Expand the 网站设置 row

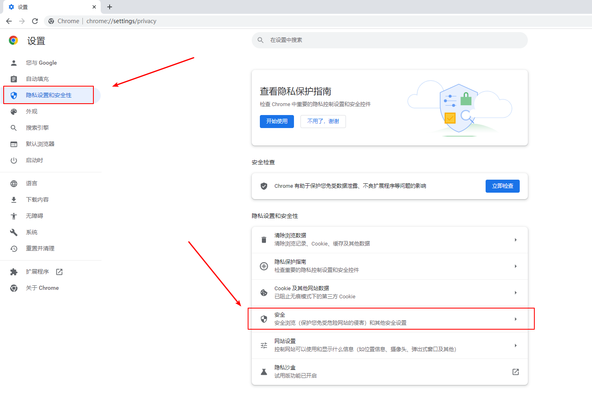(x=391, y=345)
